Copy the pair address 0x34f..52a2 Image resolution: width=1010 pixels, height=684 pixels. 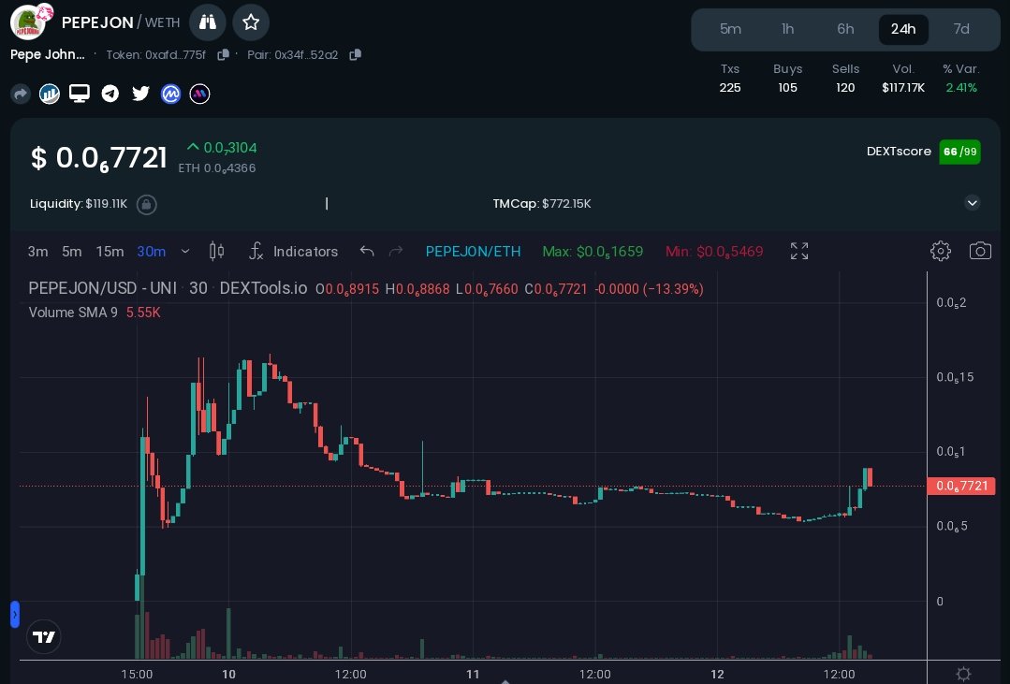coord(355,55)
